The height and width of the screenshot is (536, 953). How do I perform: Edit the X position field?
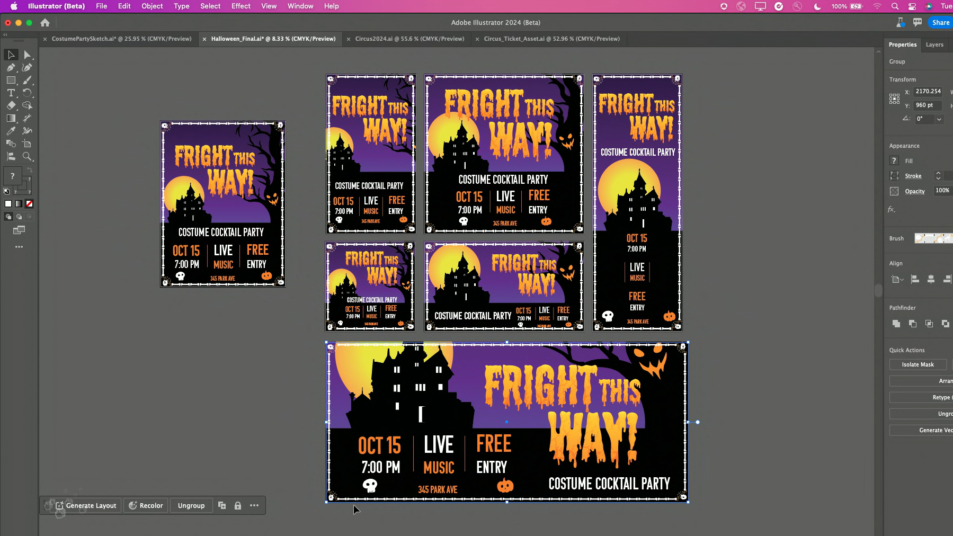[928, 92]
